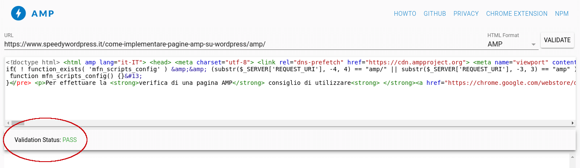Viewport: 580px width, 168px height.
Task: Click the green PASS status text
Action: coord(70,140)
